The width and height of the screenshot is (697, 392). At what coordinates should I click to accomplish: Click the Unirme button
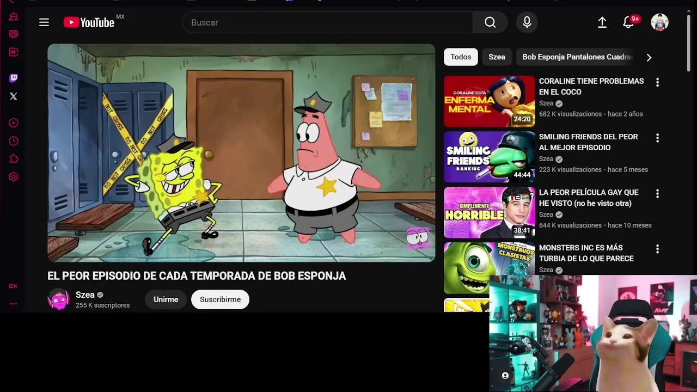click(166, 299)
